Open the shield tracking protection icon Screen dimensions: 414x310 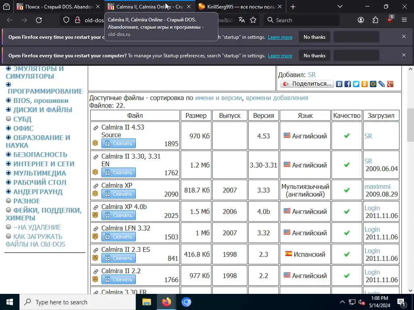pyautogui.click(x=66, y=20)
